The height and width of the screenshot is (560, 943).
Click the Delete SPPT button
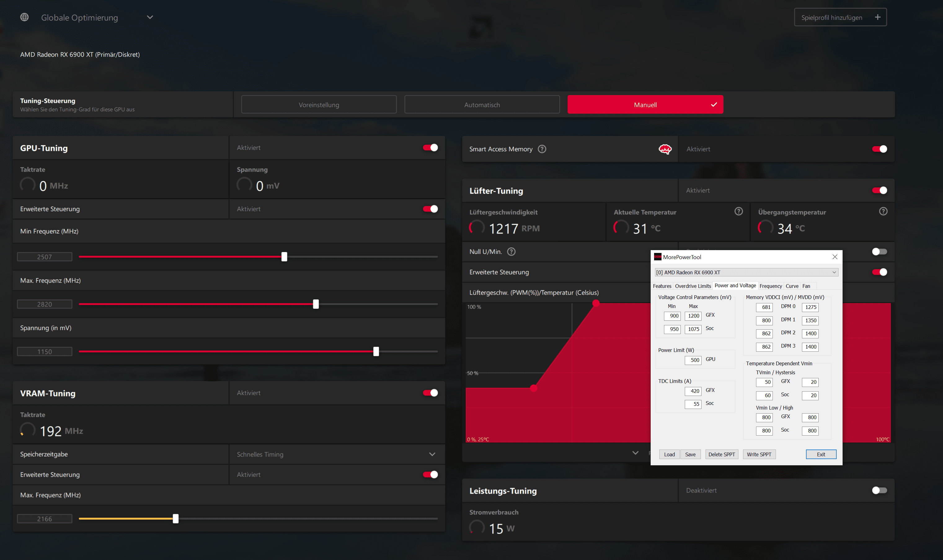coord(722,454)
